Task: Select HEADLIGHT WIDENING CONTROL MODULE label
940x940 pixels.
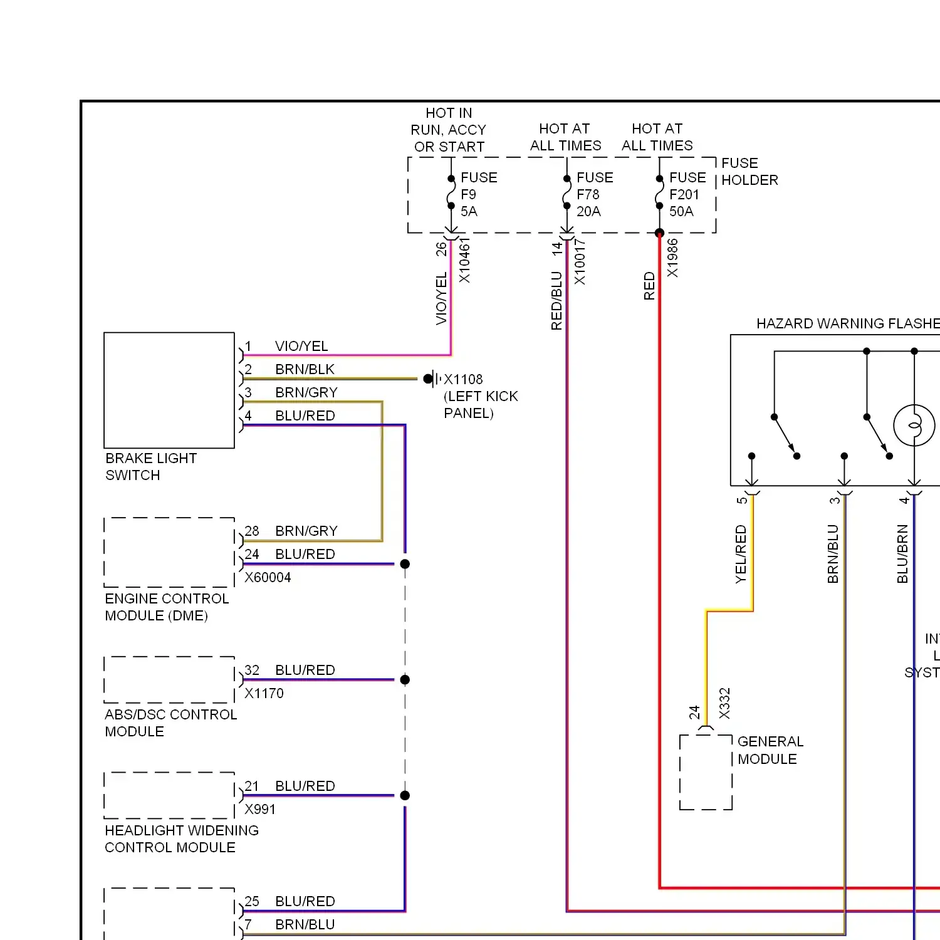Action: 182,839
